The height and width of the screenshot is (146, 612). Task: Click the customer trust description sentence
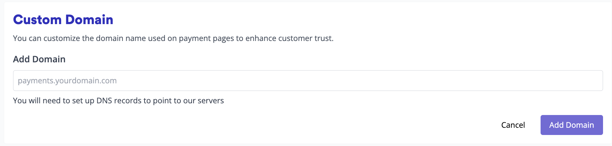(173, 38)
